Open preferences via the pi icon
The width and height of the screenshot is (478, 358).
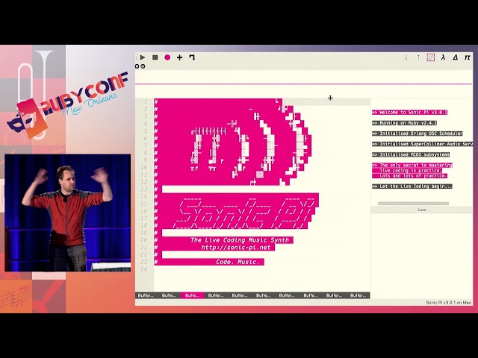coord(468,57)
